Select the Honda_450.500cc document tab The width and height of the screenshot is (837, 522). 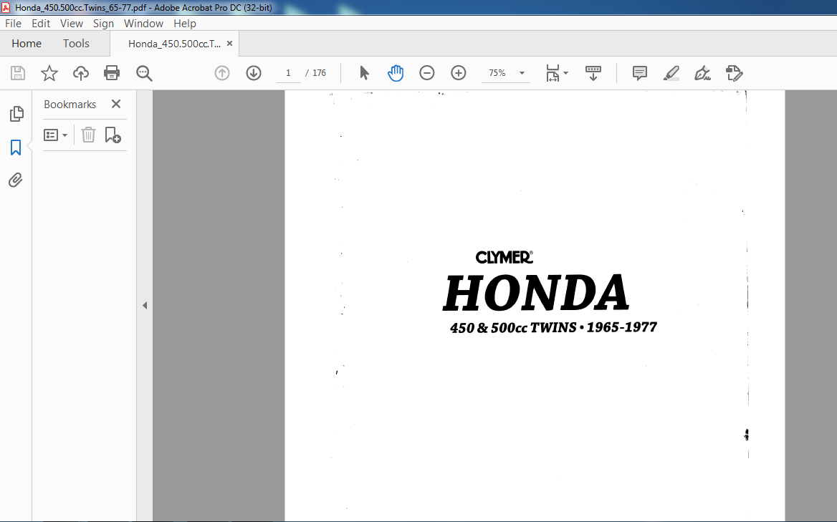click(174, 44)
